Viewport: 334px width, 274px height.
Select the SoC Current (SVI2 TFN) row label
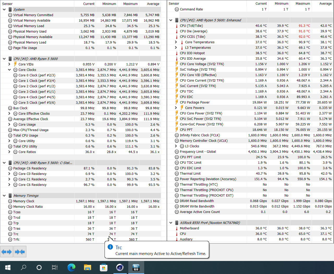click(x=198, y=86)
